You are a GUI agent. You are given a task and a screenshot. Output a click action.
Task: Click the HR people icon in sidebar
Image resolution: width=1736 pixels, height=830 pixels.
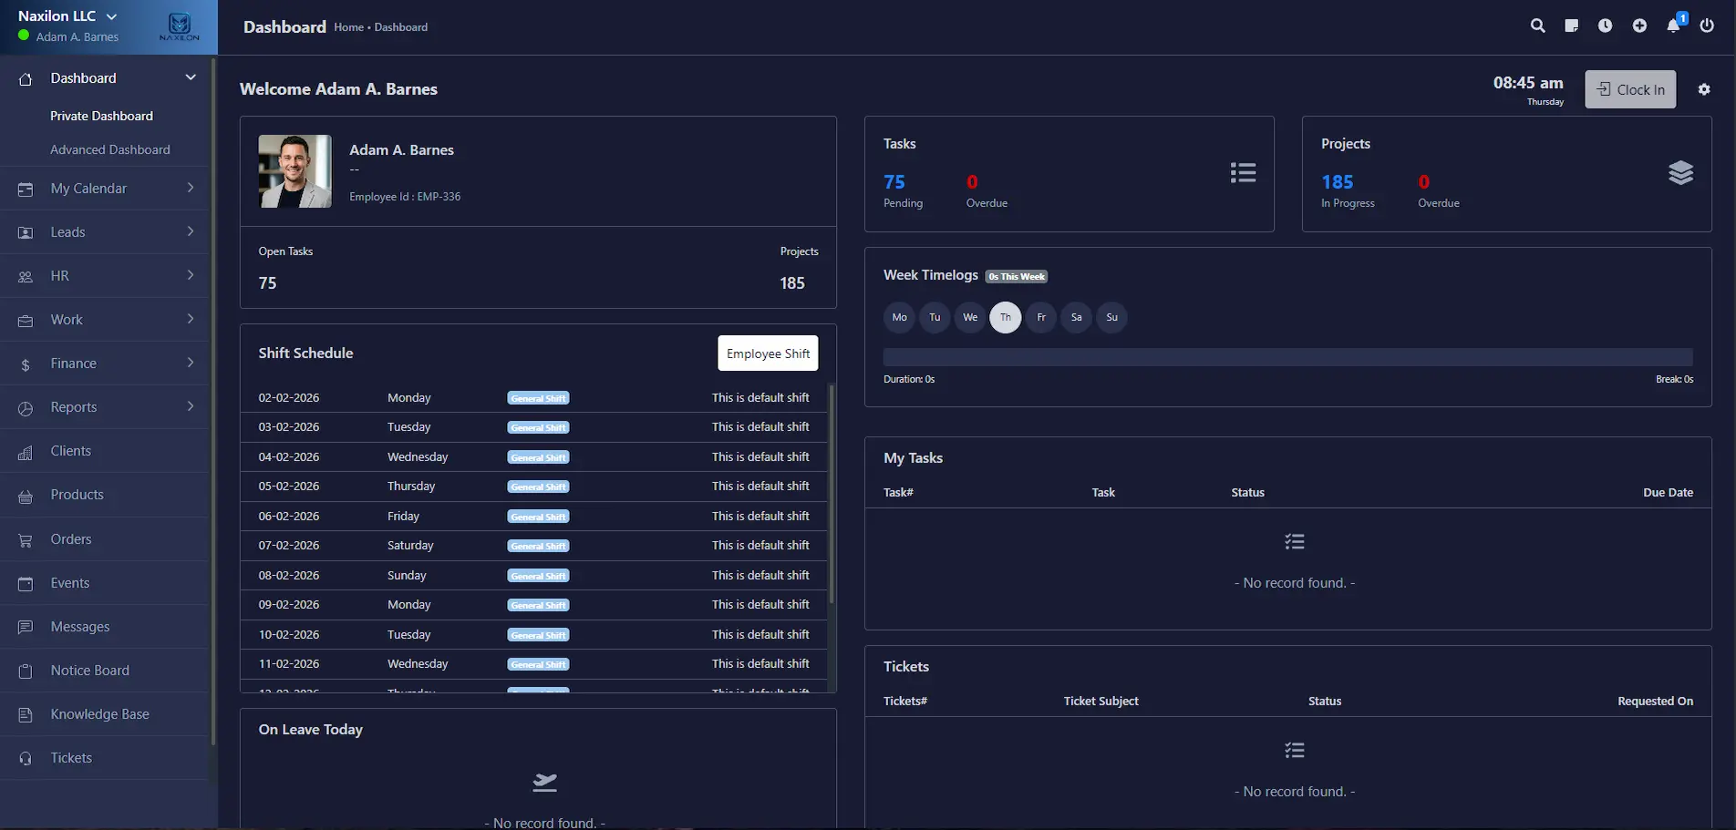(26, 277)
